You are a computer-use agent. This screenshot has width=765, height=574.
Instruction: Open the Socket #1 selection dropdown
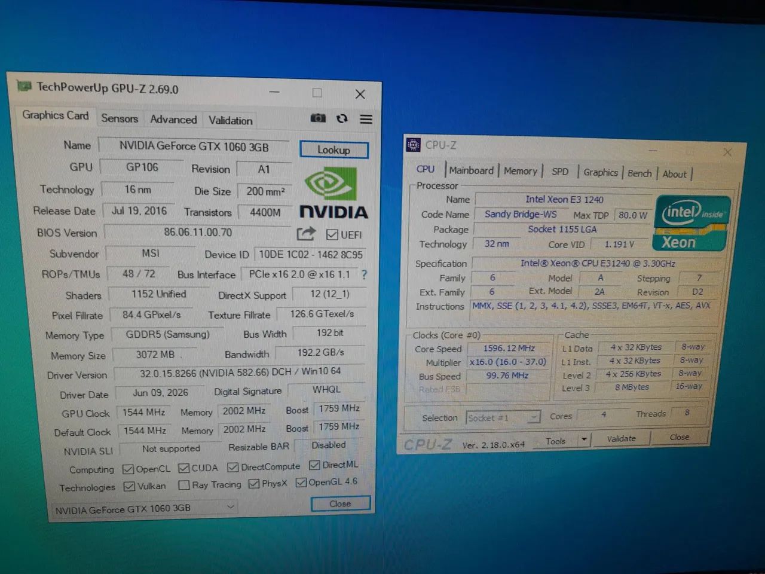coord(503,417)
